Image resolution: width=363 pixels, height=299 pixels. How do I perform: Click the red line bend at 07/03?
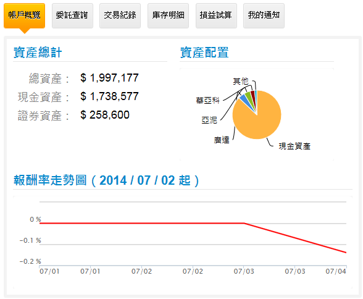(244, 223)
